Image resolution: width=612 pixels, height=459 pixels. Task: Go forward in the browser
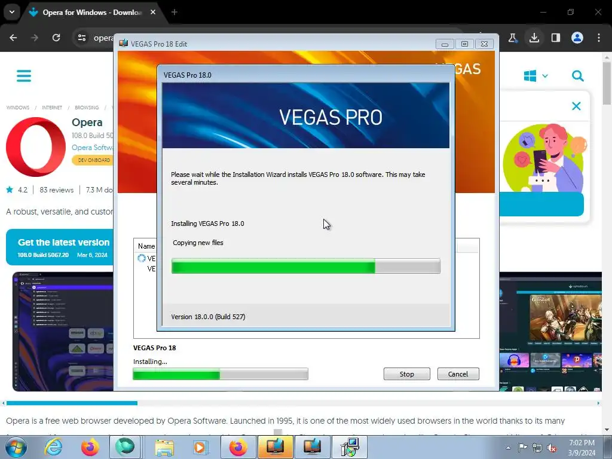pyautogui.click(x=35, y=38)
